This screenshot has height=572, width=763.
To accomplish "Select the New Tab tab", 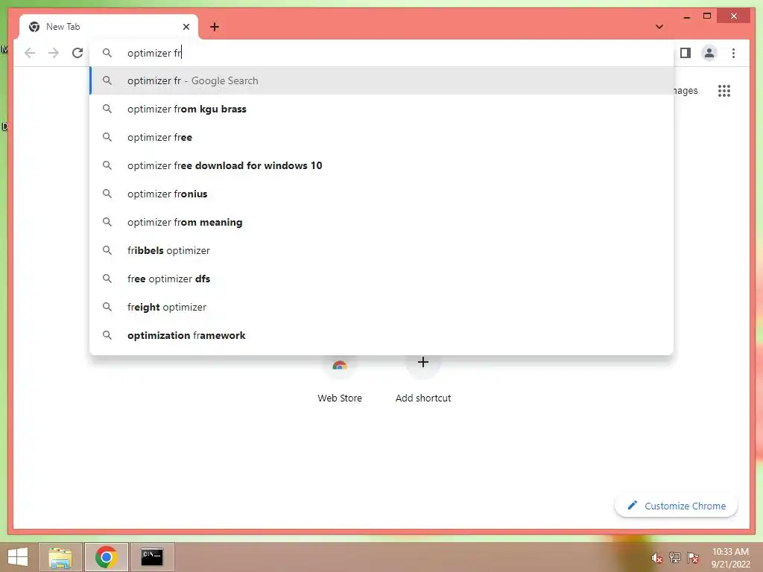I will (109, 27).
